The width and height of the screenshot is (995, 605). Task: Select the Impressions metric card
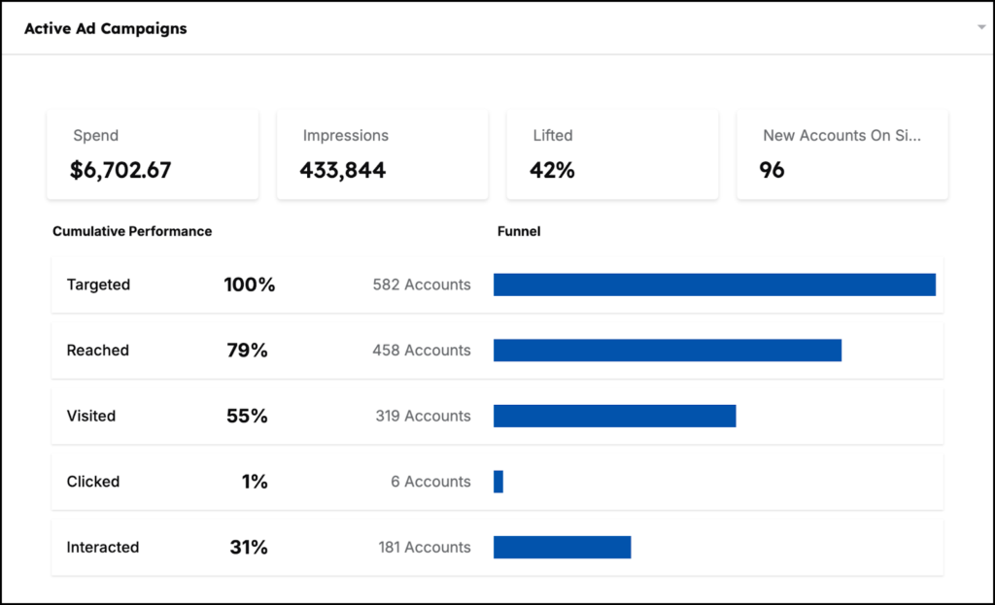[382, 155]
